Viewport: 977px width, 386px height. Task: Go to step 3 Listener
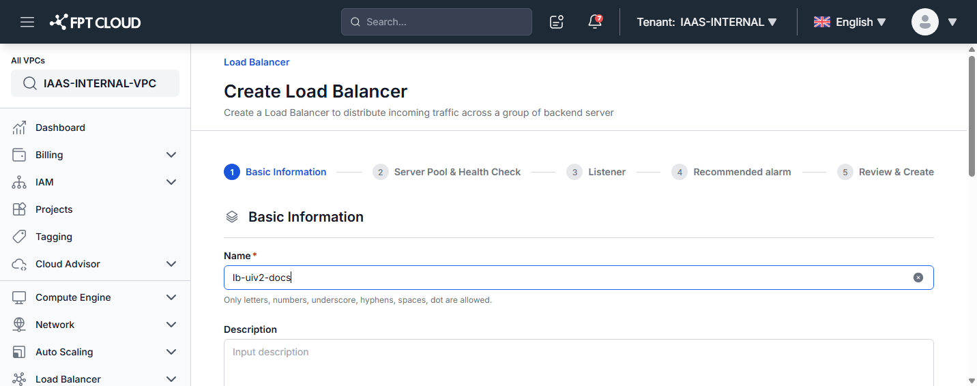click(596, 172)
